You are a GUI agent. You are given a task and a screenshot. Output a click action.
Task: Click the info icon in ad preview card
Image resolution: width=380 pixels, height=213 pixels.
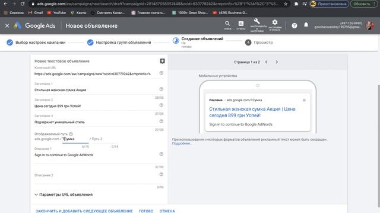pos(304,100)
